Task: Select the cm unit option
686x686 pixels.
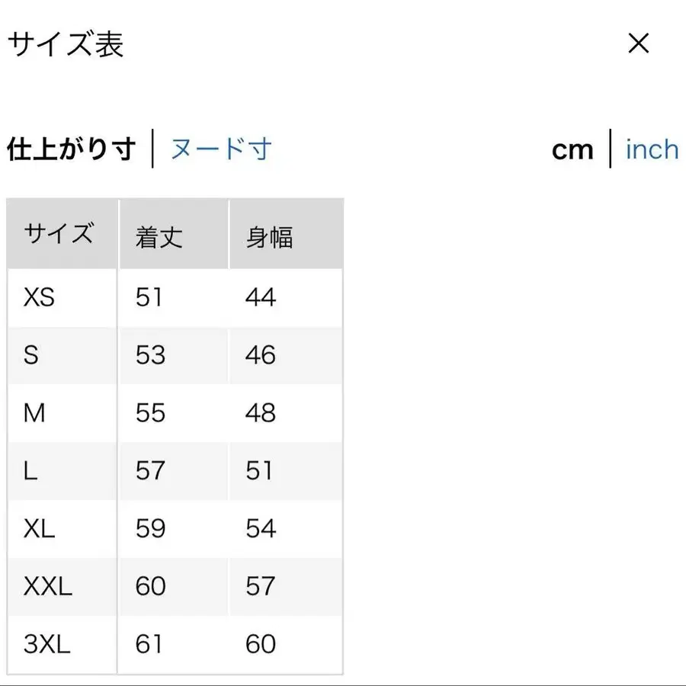Action: click(x=572, y=149)
